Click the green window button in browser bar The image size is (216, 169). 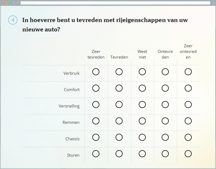click(x=10, y=3)
